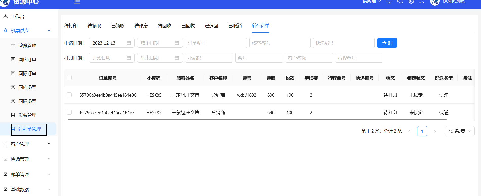
Task: Open the 行程单管理 menu item
Action: click(28, 129)
